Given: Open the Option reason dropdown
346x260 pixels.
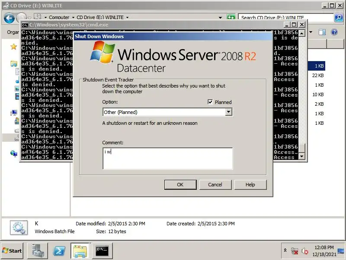Looking at the screenshot, I should pyautogui.click(x=229, y=112).
